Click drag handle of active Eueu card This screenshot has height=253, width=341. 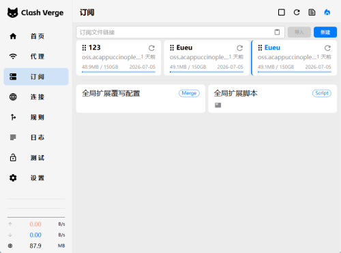coord(260,48)
